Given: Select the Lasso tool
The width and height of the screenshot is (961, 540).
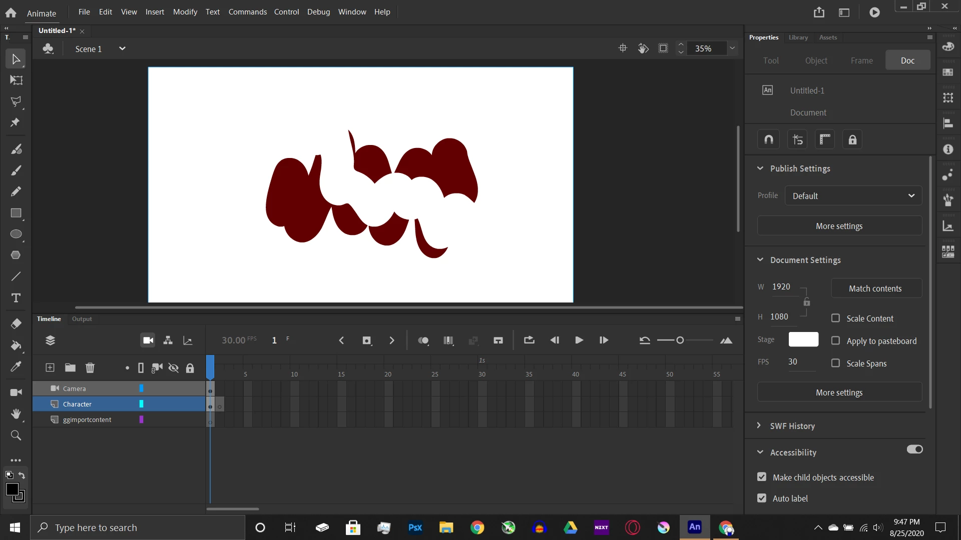Looking at the screenshot, I should [16, 101].
